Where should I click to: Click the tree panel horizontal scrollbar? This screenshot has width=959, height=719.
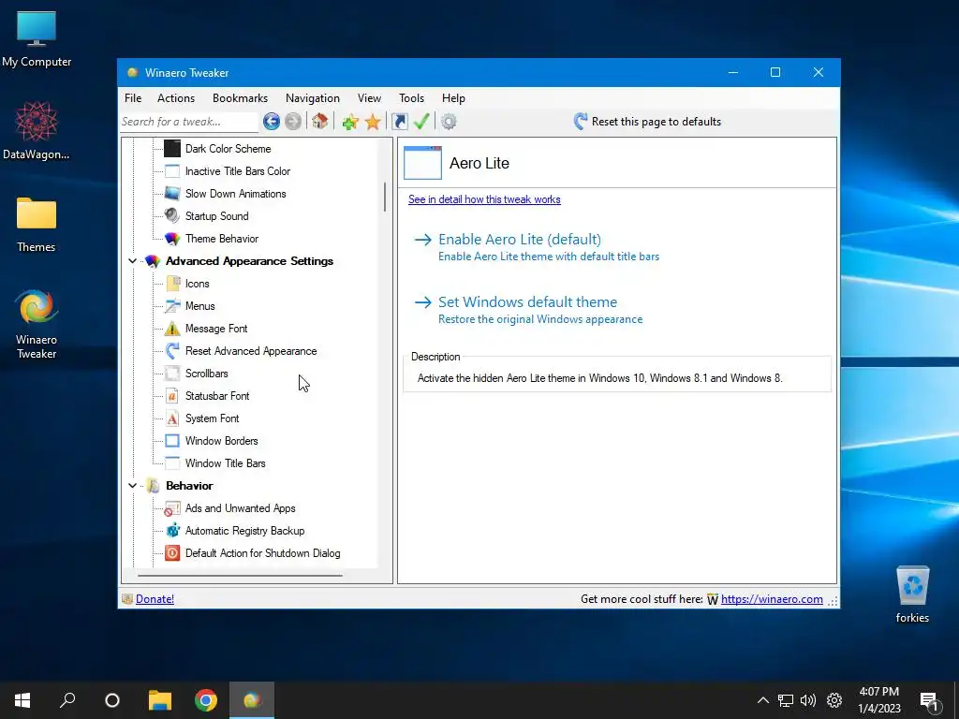[240, 576]
